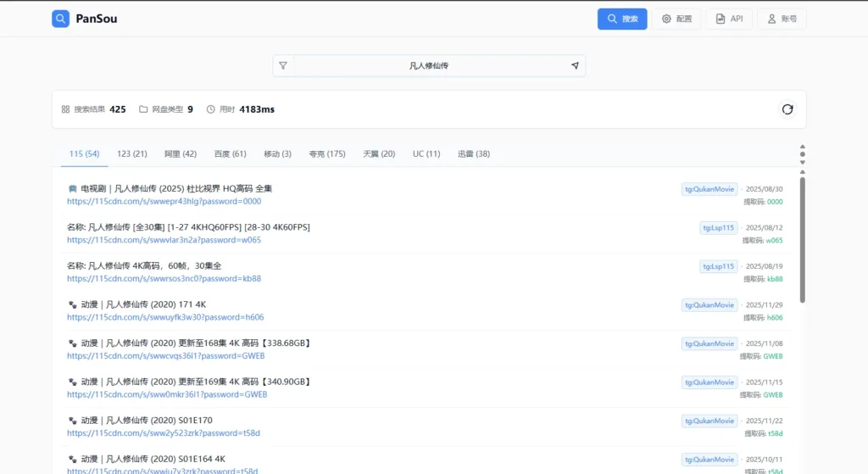Open link ending in password=kb88
The height and width of the screenshot is (474, 868).
coord(164,278)
